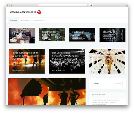Open the Startseite menu tab
This screenshot has width=134, height=113.
tap(13, 21)
